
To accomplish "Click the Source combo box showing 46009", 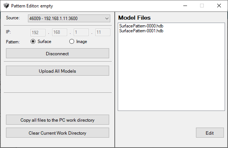I will [x=69, y=19].
